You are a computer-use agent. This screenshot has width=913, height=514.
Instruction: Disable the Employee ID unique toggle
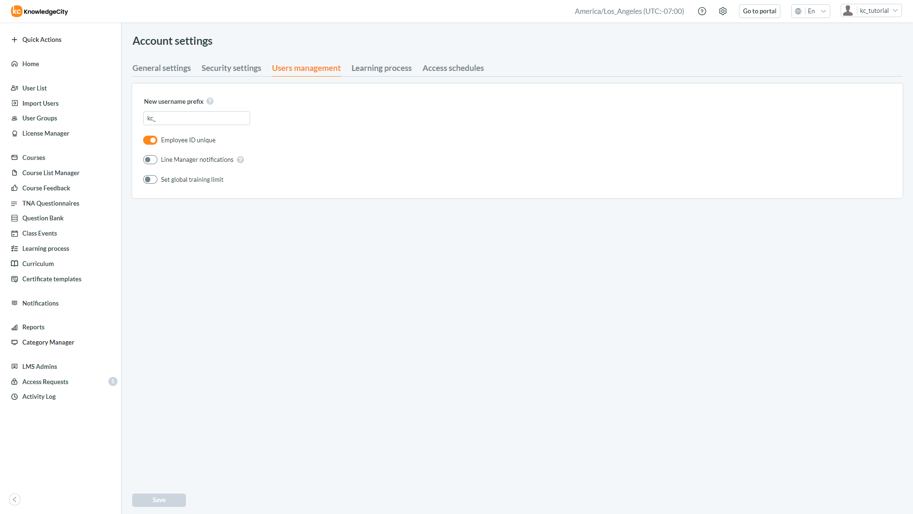[x=150, y=140]
